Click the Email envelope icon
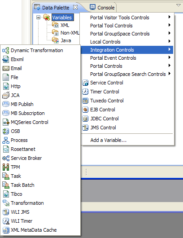183x238 pixels. pos(6,68)
